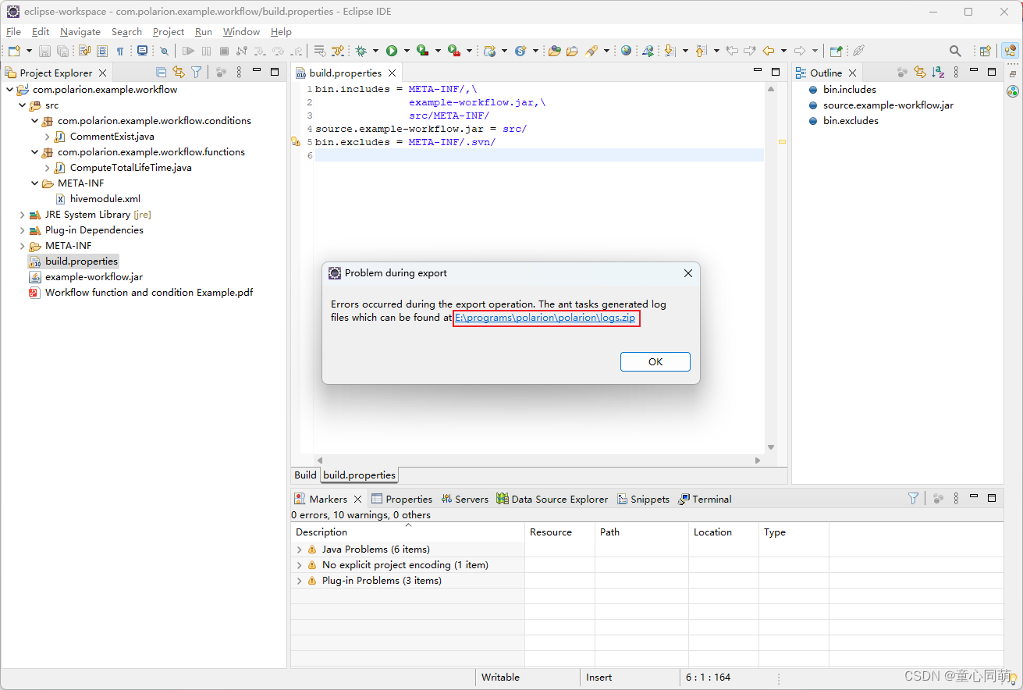The image size is (1023, 690).
Task: Click the New wizard toolbar icon
Action: (14, 51)
